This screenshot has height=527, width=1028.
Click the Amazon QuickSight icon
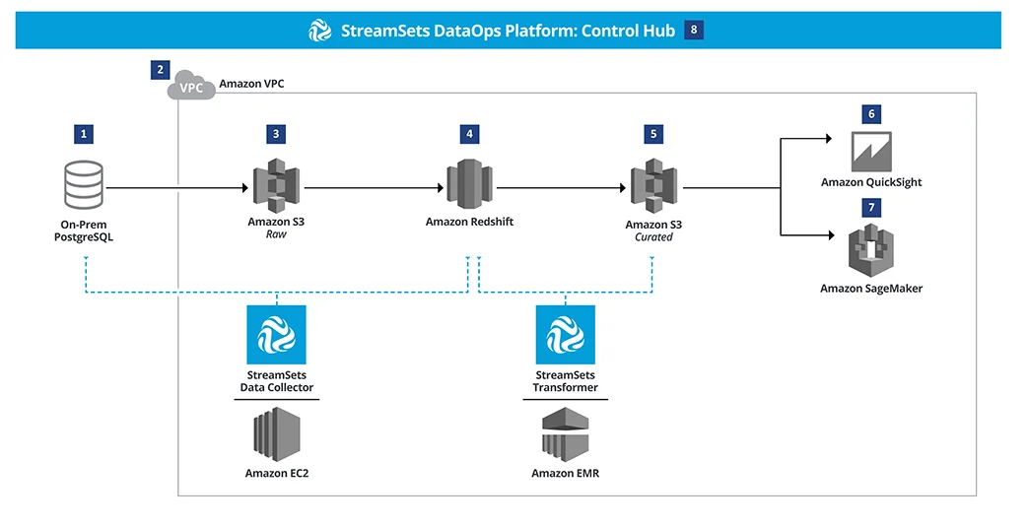tap(871, 152)
